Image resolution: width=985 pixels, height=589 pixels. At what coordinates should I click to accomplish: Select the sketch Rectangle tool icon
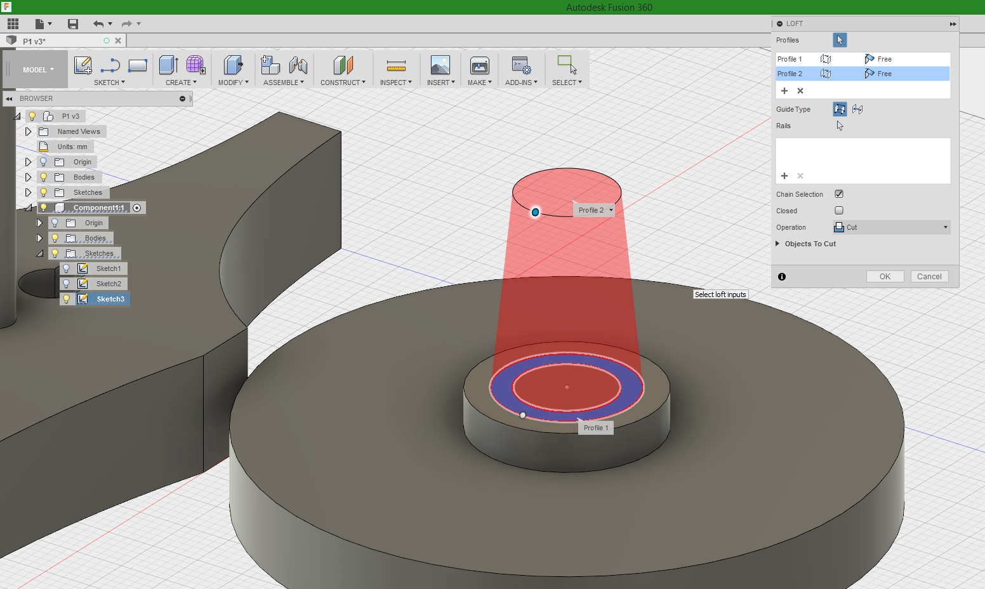138,65
